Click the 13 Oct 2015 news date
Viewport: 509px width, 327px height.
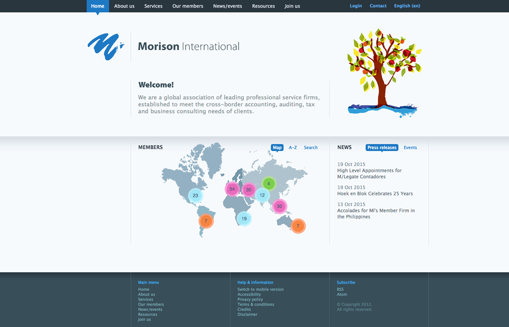tap(351, 204)
